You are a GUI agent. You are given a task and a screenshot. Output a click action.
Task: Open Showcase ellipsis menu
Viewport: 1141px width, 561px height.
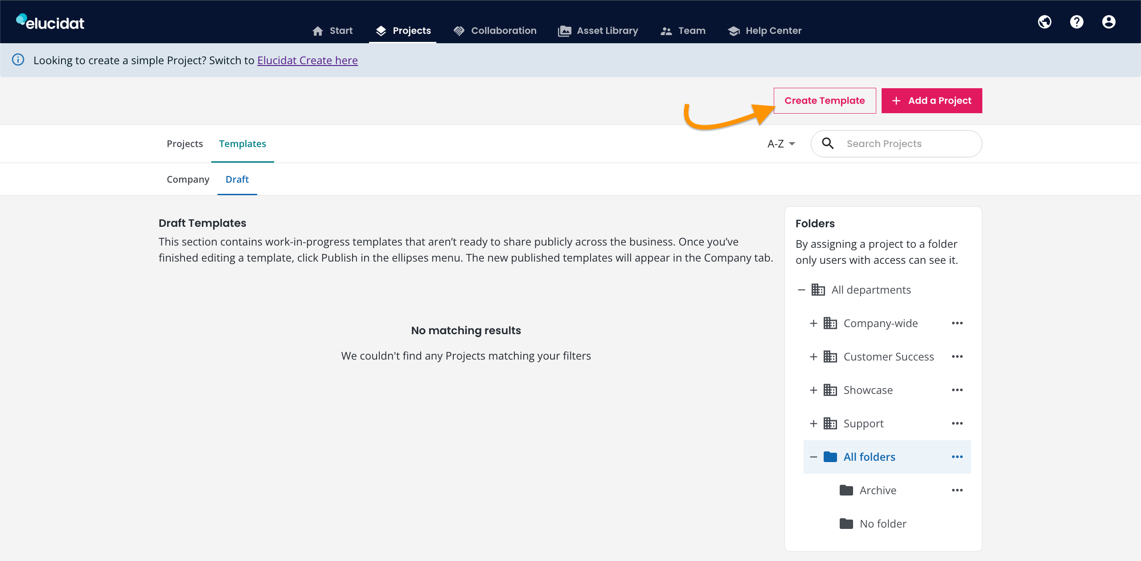coord(957,390)
